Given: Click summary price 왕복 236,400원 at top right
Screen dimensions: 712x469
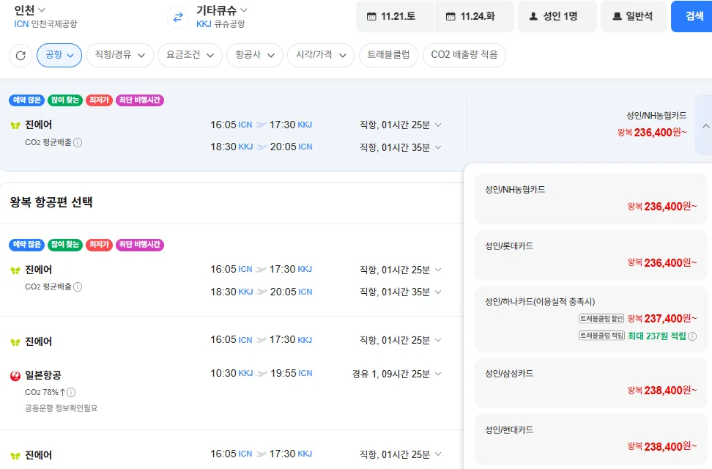Looking at the screenshot, I should click(652, 132).
